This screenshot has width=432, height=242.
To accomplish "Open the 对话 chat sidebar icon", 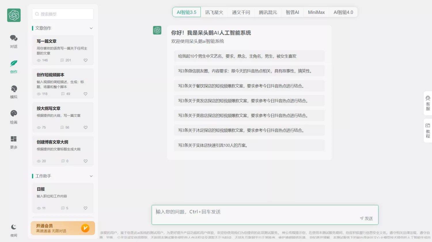I will [x=14, y=38].
